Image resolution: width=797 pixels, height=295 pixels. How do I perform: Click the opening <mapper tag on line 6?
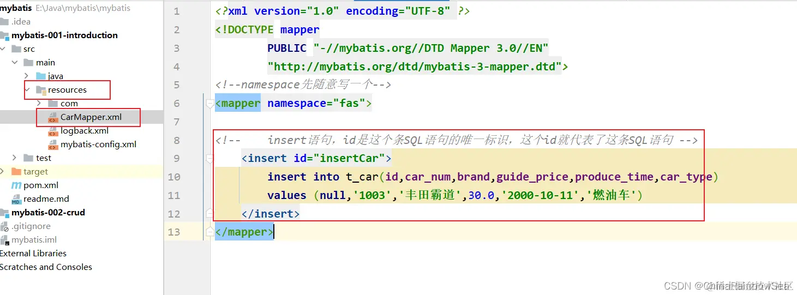click(238, 103)
